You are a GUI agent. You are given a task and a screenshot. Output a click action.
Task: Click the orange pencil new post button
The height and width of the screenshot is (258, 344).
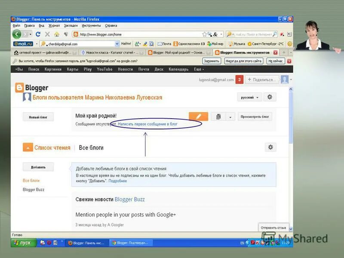coord(198,117)
